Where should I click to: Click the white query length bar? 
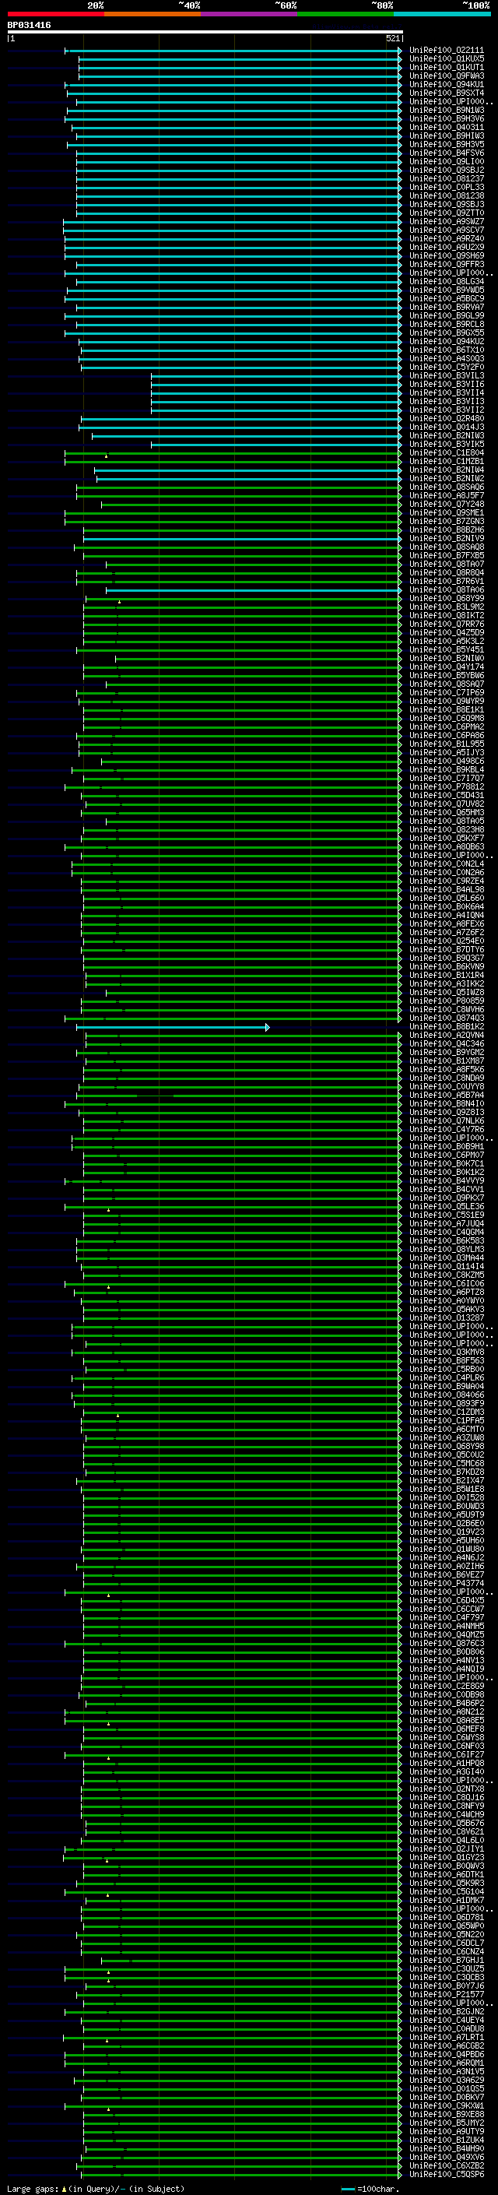[x=205, y=31]
